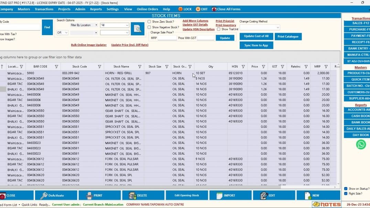The width and height of the screenshot is (370, 208).
Task: Open the OR condition dropdown
Action: pos(62,32)
